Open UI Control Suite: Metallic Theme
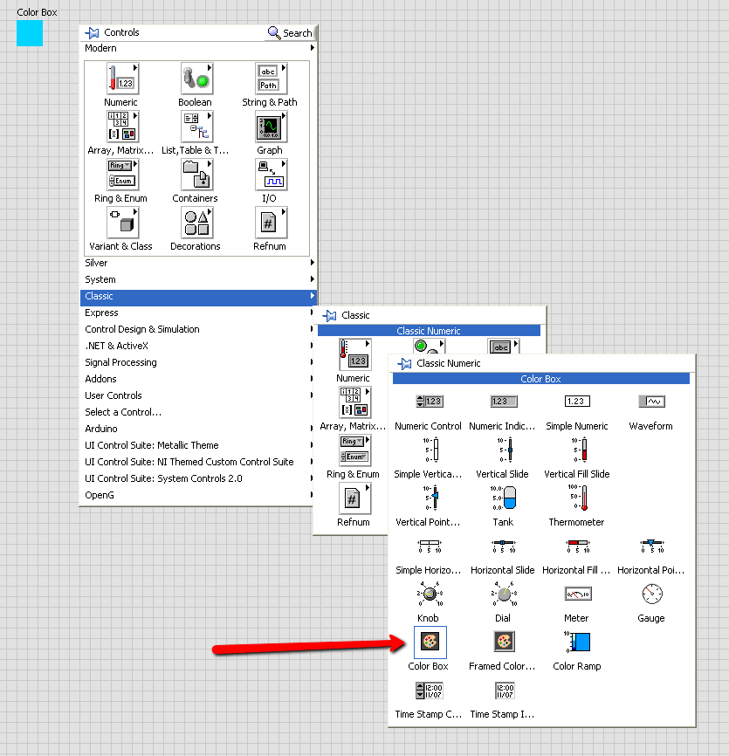This screenshot has height=756, width=729. point(196,445)
